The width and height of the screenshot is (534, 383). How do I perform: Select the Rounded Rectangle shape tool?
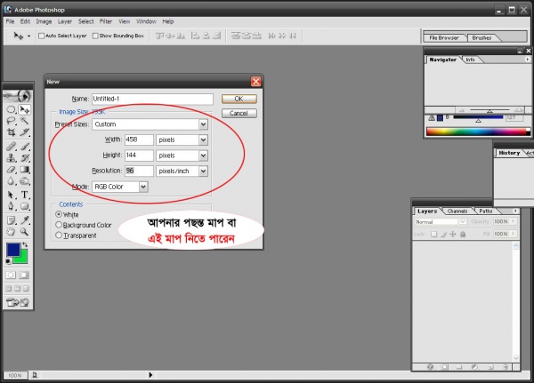(x=24, y=206)
